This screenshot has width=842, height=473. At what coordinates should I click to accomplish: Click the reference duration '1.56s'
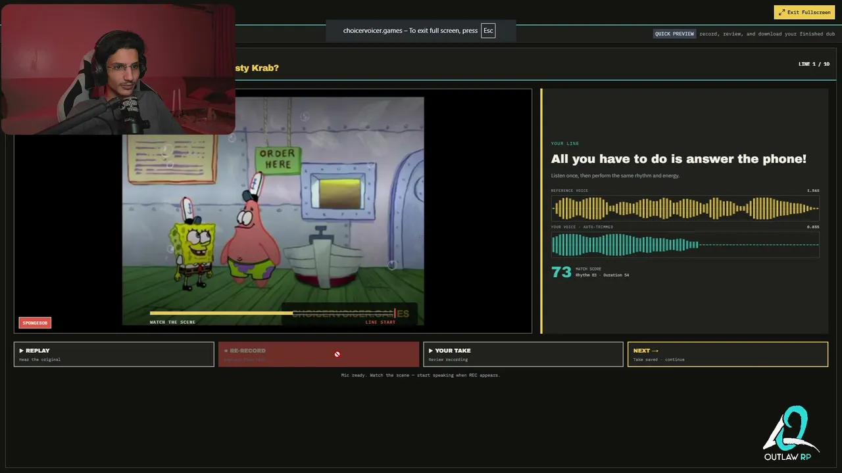pyautogui.click(x=813, y=191)
